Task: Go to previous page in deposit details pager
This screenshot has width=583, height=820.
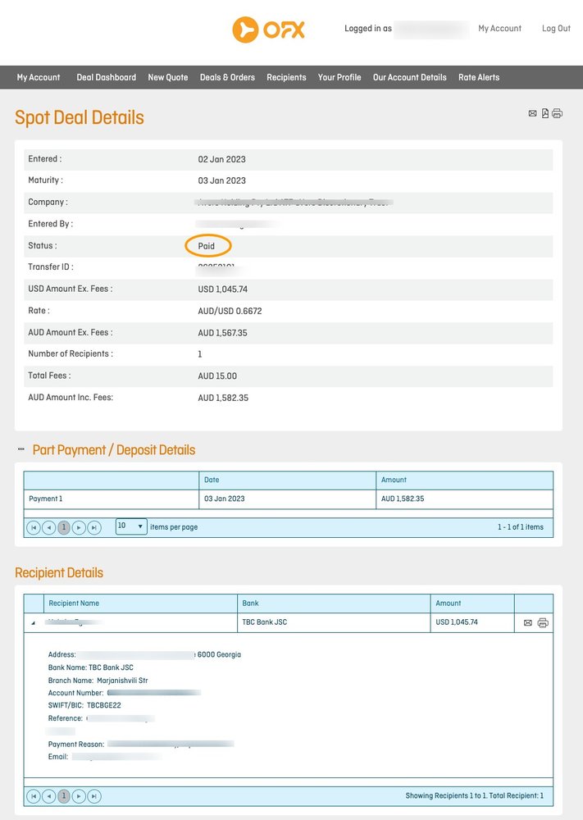Action: (x=48, y=527)
